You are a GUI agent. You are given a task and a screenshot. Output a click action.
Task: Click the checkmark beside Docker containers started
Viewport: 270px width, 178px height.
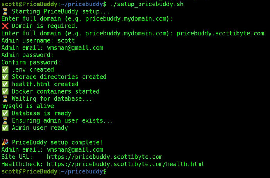click(x=5, y=91)
